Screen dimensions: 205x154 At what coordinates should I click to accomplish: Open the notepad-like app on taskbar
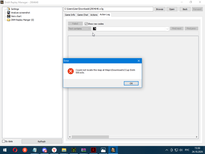[35, 150]
